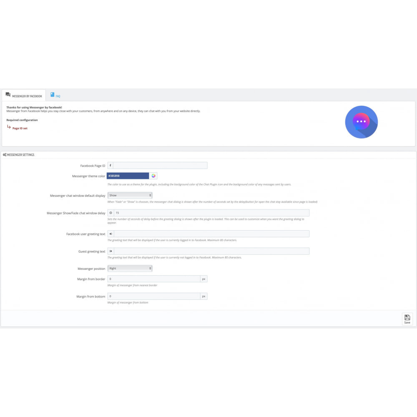The height and width of the screenshot is (417, 417).
Task: Focus the Margin from border field
Action: [154, 279]
